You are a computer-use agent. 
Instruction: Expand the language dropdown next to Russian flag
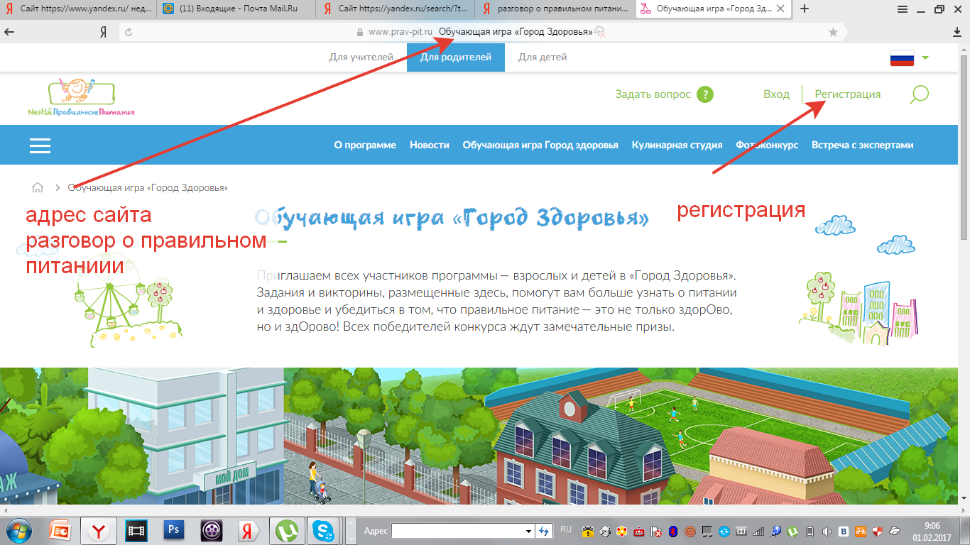[x=925, y=57]
